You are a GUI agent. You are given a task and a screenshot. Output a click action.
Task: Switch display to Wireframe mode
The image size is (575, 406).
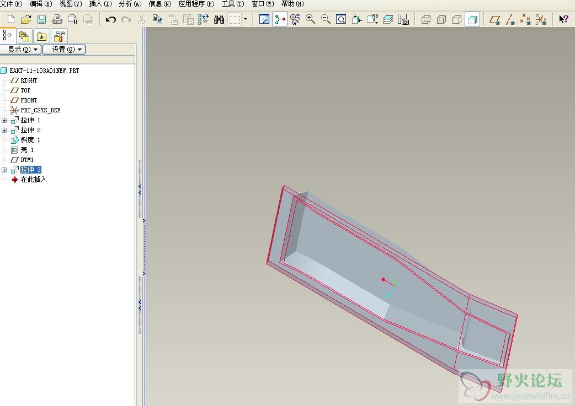426,19
